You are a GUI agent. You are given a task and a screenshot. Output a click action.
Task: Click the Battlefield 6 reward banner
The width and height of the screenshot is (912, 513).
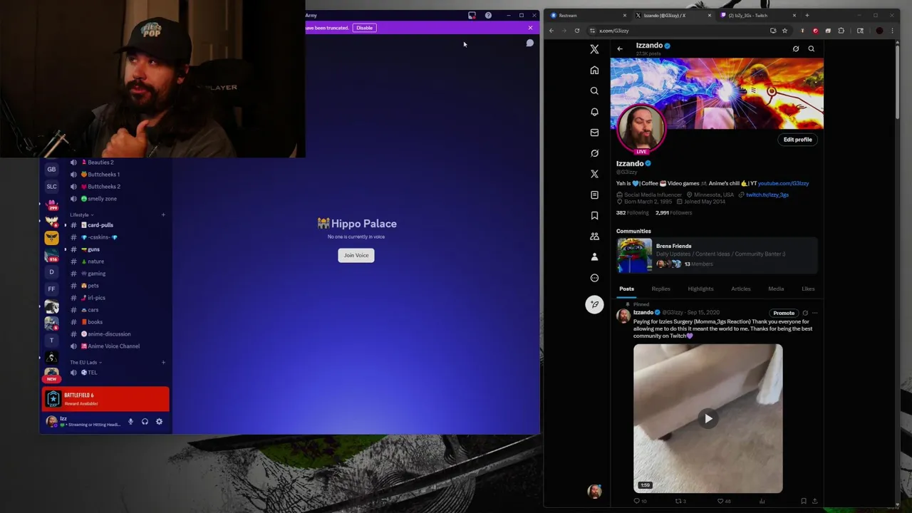tap(106, 399)
